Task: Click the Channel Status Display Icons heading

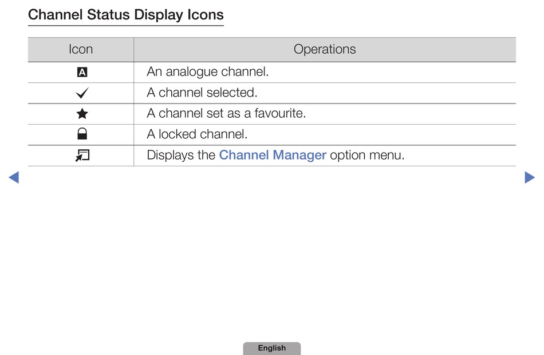Action: (x=126, y=15)
